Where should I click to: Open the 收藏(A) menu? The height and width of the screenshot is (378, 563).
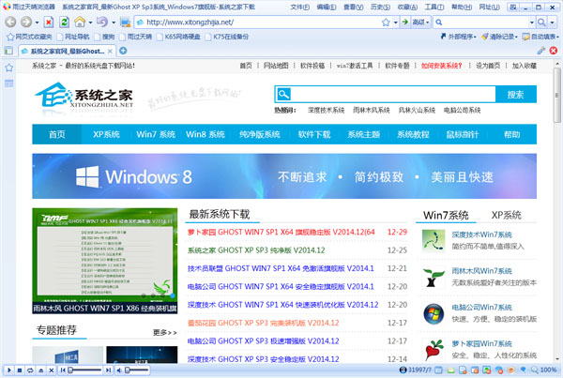click(x=407, y=7)
